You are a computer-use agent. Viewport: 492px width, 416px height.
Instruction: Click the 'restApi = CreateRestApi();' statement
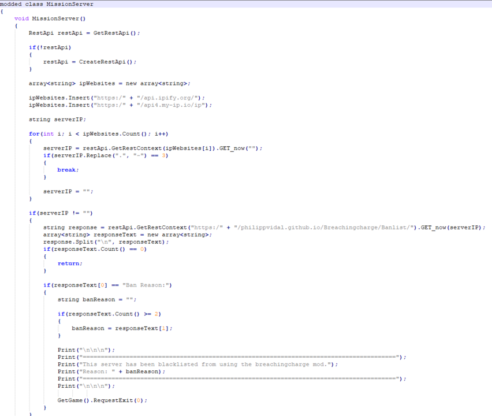coord(90,62)
